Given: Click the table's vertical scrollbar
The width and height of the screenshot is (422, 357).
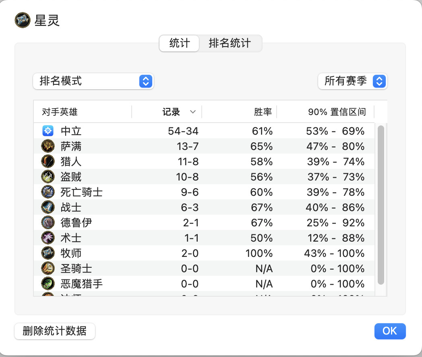Looking at the screenshot, I should click(381, 205).
